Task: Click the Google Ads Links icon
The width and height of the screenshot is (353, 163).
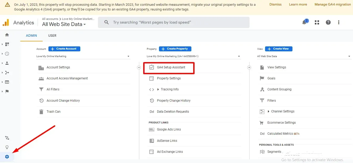Action: (x=151, y=130)
